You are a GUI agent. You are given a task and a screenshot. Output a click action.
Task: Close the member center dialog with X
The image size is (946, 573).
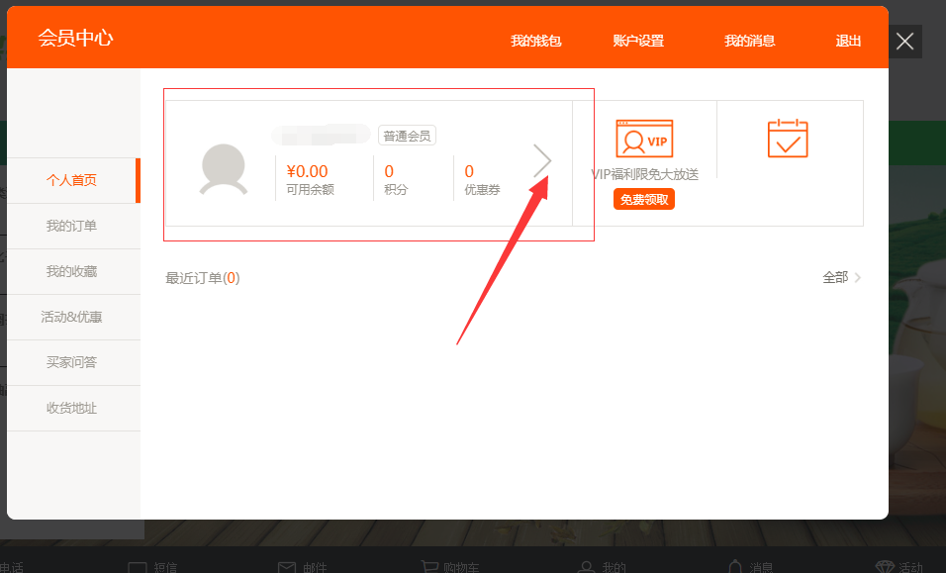click(x=904, y=42)
